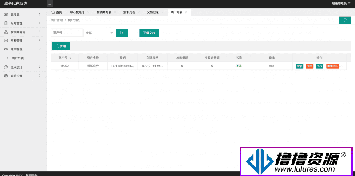Expand the 流水统计 menu chevron
The image size is (355, 176).
point(39,67)
